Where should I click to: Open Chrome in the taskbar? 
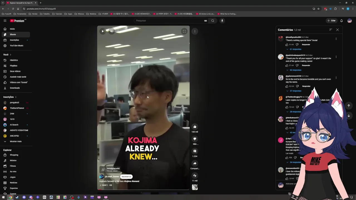[x=10, y=197]
